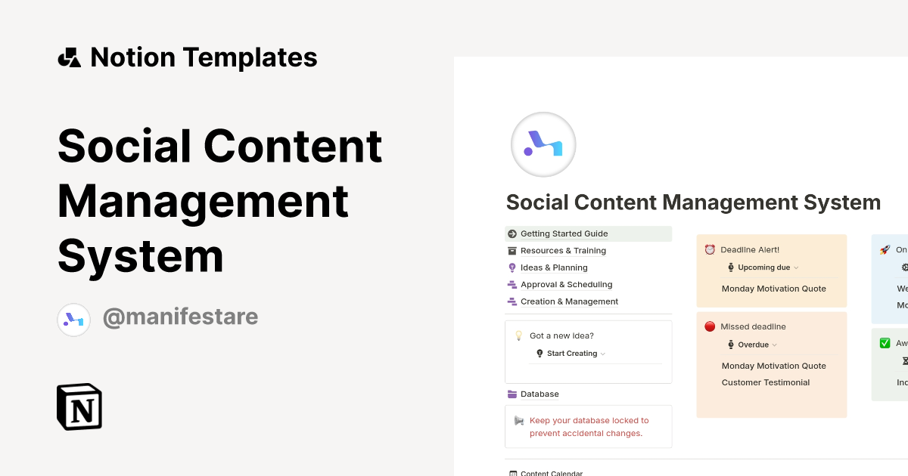The image size is (908, 476).
Task: Click the red circle icon next to Missed deadline
Action: [710, 326]
